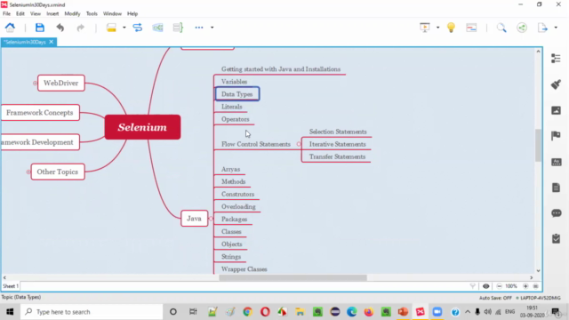
Task: Open the Outline side panel
Action: pyautogui.click(x=556, y=59)
